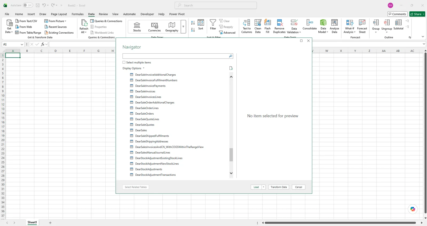Click Refresh All icon
The height and width of the screenshot is (226, 427).
[84, 23]
